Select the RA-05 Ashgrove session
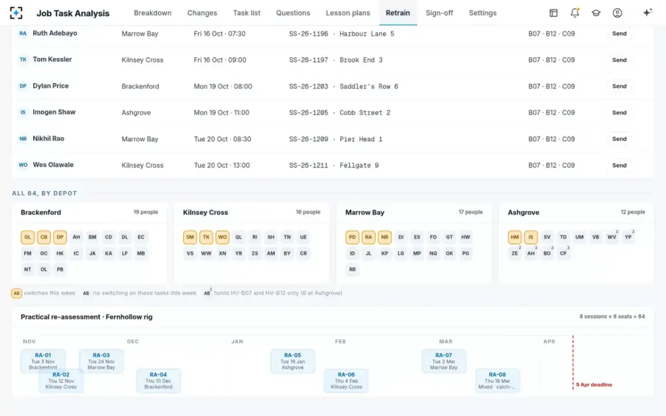This screenshot has height=416, width=666. pos(292,361)
